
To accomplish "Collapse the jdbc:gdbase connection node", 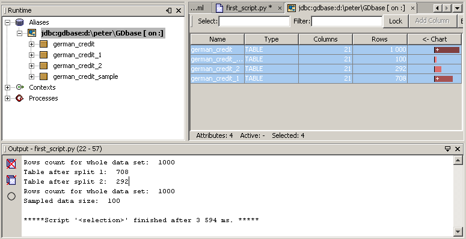I will pyautogui.click(x=20, y=33).
